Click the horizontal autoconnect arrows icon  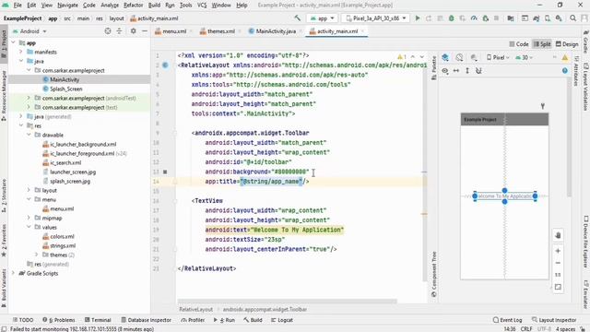coord(456,71)
